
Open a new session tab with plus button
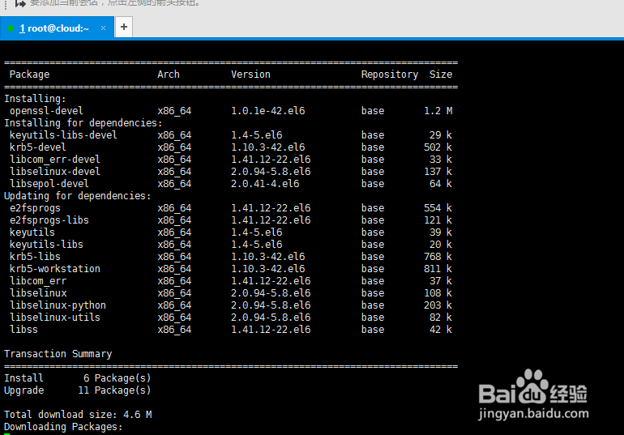click(124, 27)
